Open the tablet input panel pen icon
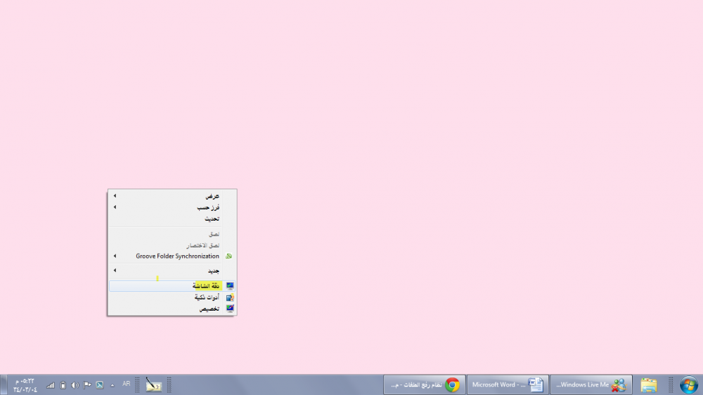703x395 pixels. (x=153, y=384)
